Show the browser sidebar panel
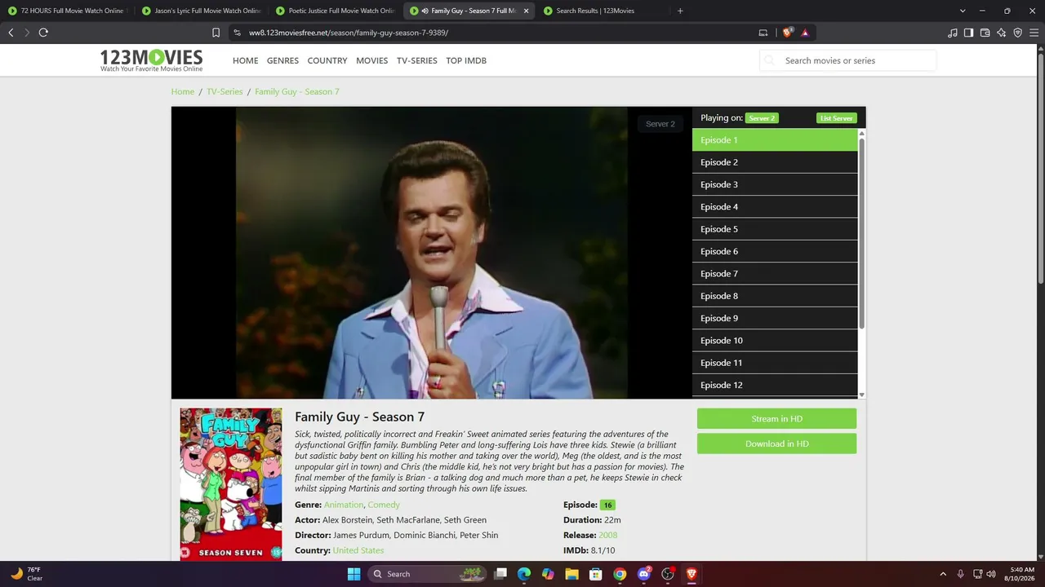The height and width of the screenshot is (587, 1045). (x=968, y=33)
